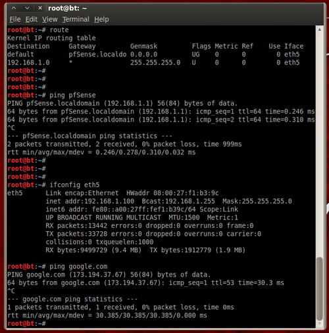329x333 pixels.
Task: Click the 'route' command at the top
Action: tap(59, 30)
